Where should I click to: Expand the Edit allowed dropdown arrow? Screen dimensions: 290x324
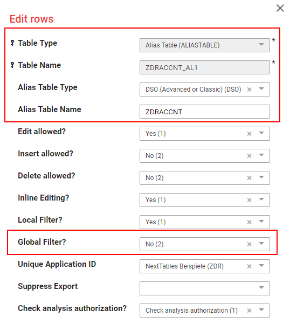pyautogui.click(x=261, y=133)
